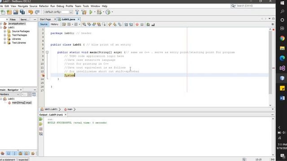This screenshot has height=161, width=287.
Task: Open the Refactor menu
Action: (x=44, y=6)
